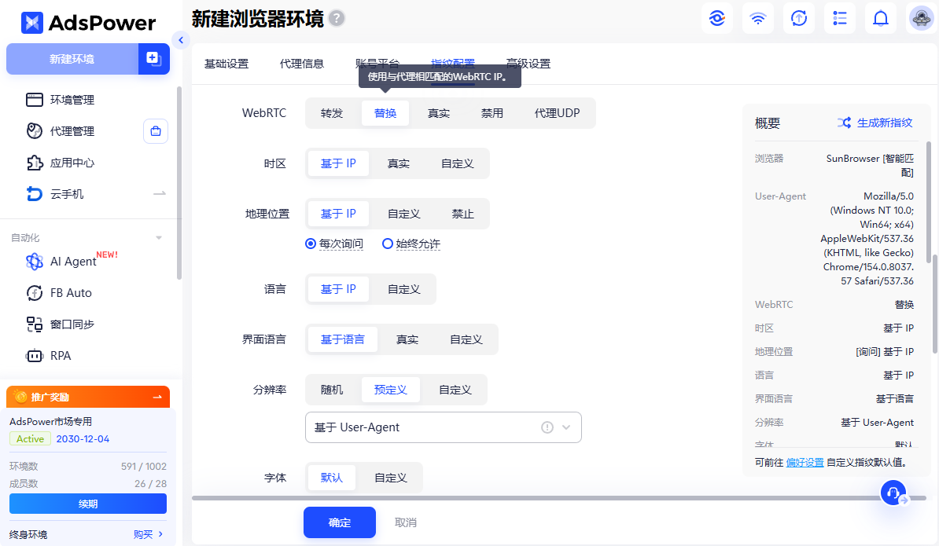
Task: Select the 每次询问 radio button
Action: coord(310,244)
